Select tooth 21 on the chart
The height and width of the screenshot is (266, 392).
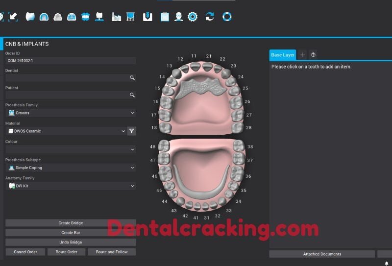[x=207, y=67]
